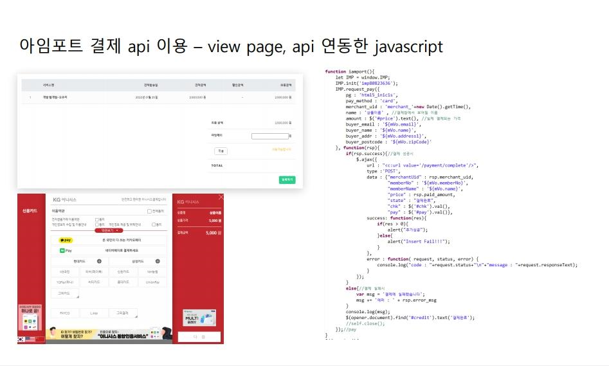Click the points input field

point(269,136)
